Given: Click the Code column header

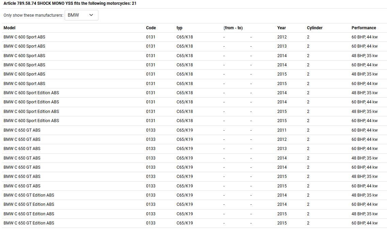Looking at the screenshot, I should coord(151,28).
